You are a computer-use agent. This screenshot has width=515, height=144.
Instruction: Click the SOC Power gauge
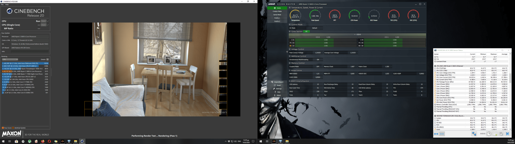374,15
